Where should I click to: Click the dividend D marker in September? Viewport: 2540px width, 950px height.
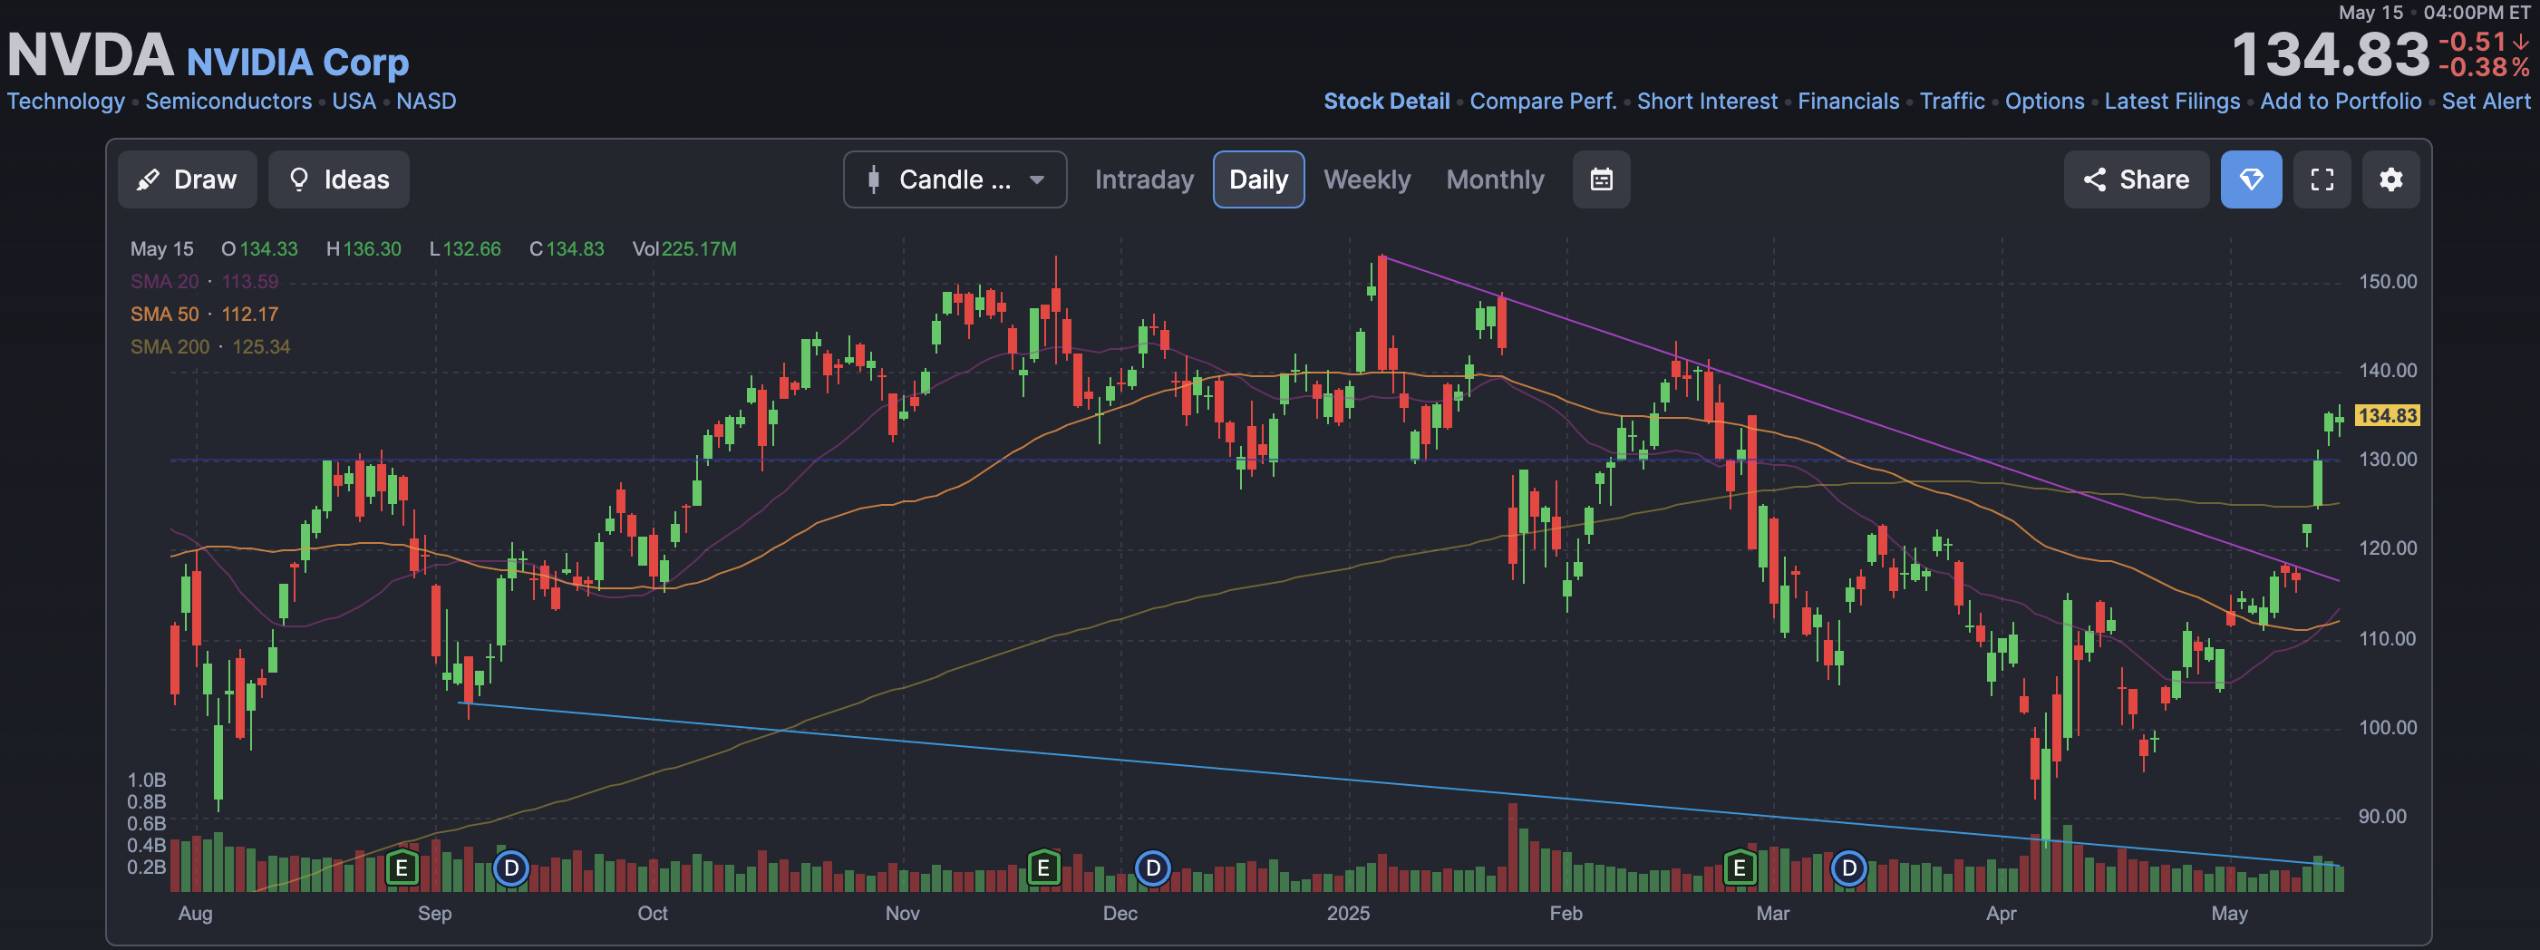click(510, 868)
